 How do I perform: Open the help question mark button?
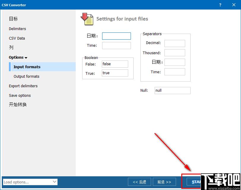220,5
